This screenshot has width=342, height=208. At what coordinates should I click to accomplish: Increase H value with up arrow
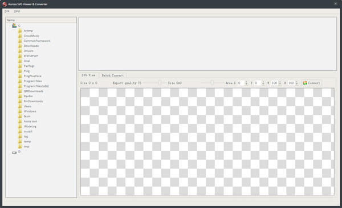pos(296,82)
